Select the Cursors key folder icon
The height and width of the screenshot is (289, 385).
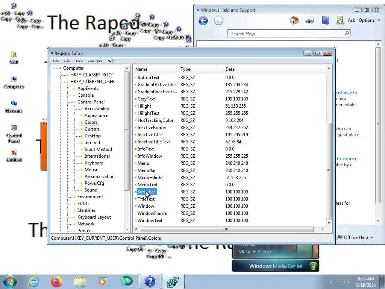(x=82, y=129)
